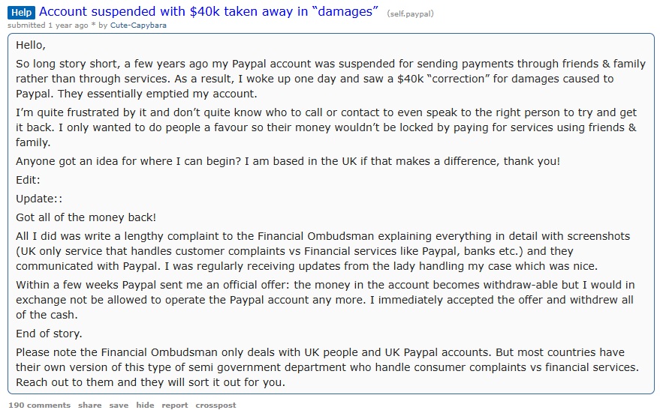The image size is (660, 410).
Task: Click the blue Help flair tag
Action: [x=22, y=13]
